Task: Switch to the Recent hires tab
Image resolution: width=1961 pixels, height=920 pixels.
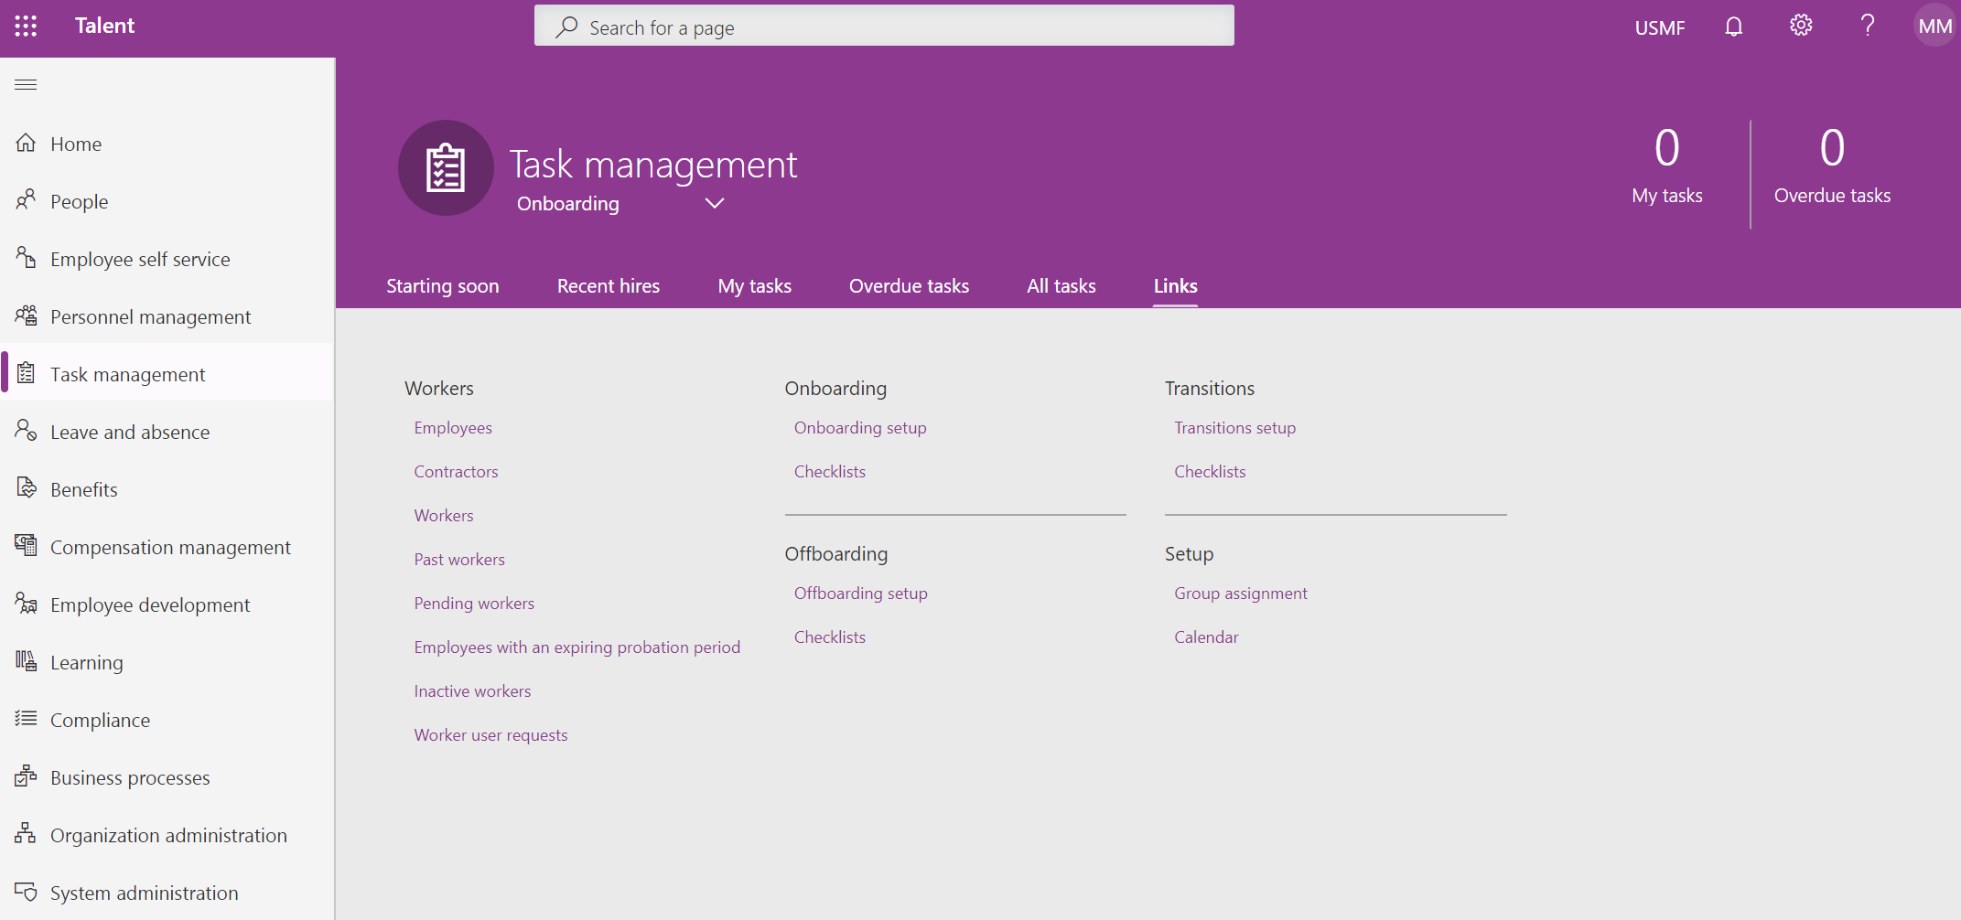Action: [x=608, y=285]
